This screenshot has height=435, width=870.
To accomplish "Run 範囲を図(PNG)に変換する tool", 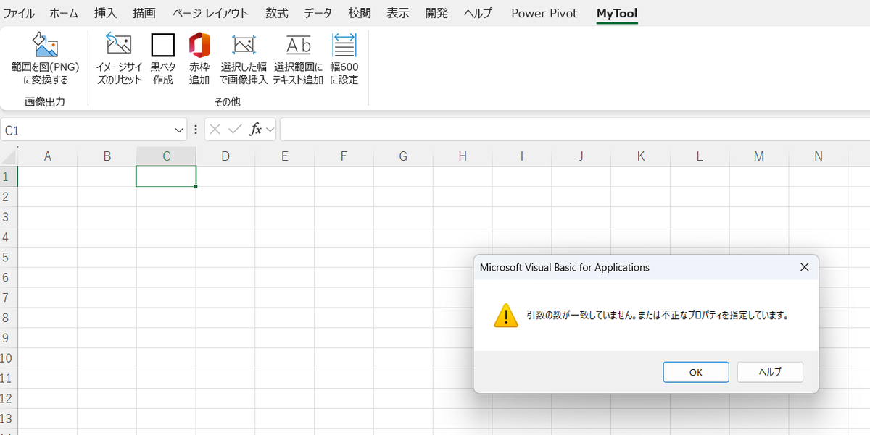I will click(45, 59).
